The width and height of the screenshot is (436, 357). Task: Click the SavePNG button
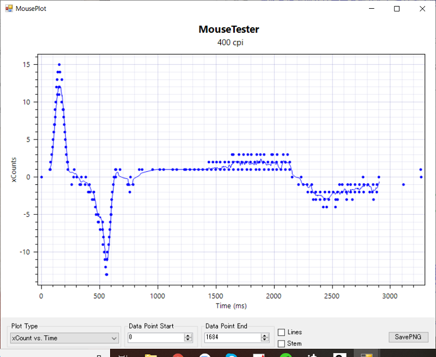tap(408, 337)
